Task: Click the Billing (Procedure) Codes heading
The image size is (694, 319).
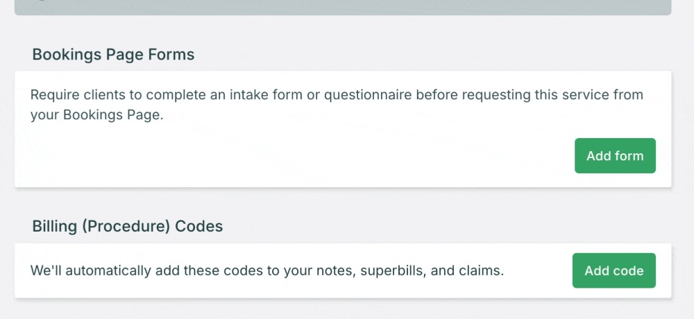Action: pyautogui.click(x=127, y=226)
